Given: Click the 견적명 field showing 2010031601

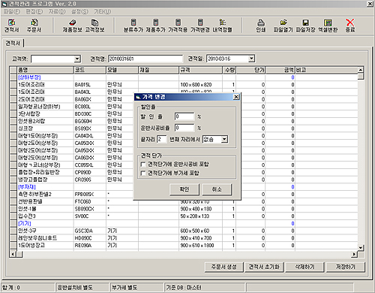Looking at the screenshot, I should pyautogui.click(x=145, y=59).
